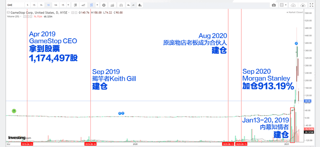320x147 pixels.
Task: Undo the last chart action
Action: (128, 5)
